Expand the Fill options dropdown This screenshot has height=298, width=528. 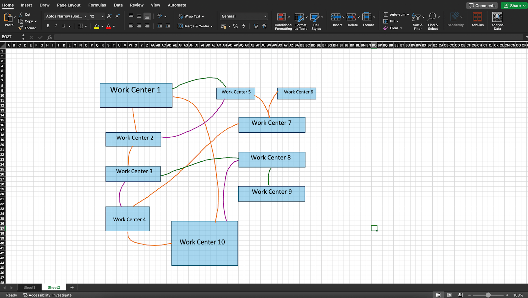click(x=397, y=21)
